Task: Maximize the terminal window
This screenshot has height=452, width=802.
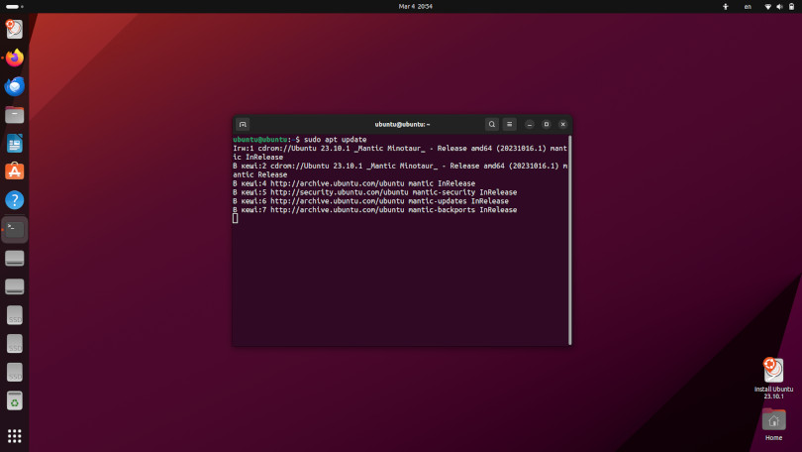Action: click(547, 124)
